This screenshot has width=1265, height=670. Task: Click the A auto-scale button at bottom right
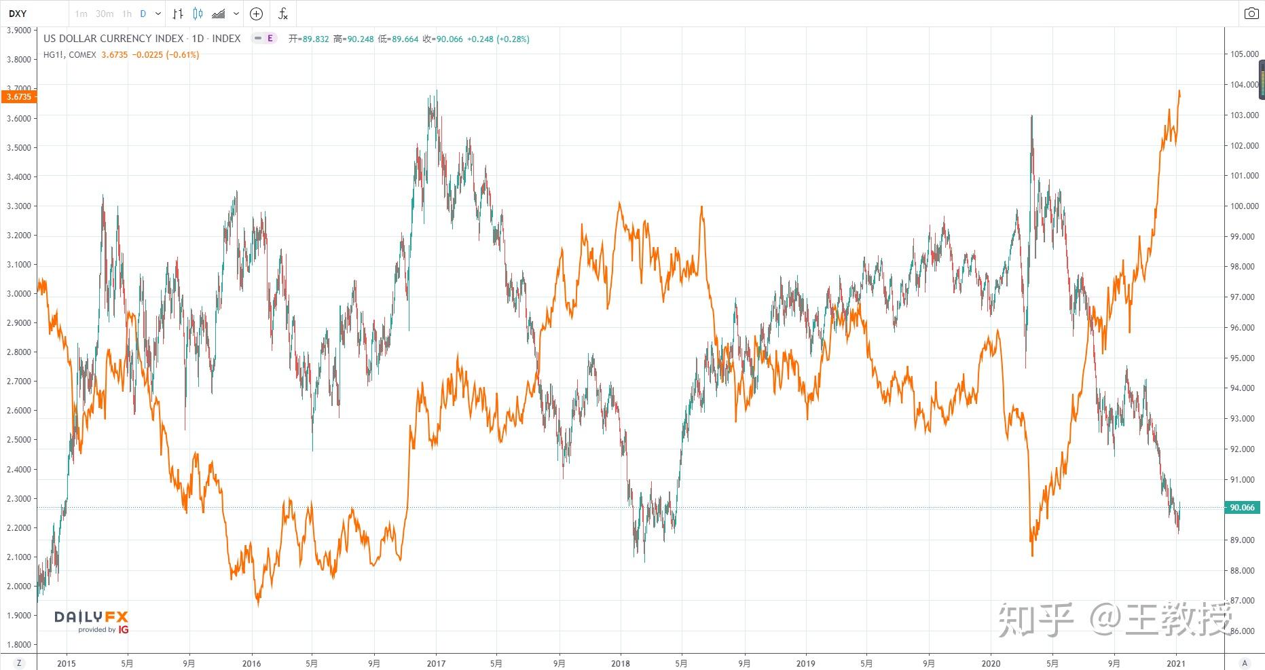pyautogui.click(x=1244, y=663)
